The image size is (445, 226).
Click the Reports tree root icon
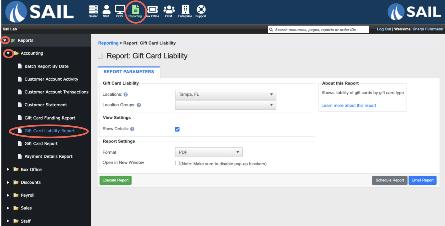[13, 41]
